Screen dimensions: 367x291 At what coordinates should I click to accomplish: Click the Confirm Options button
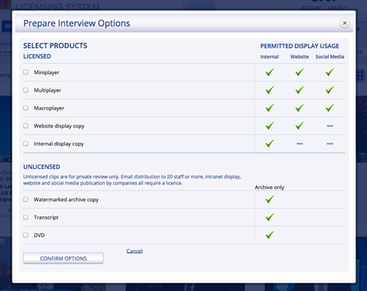(63, 258)
